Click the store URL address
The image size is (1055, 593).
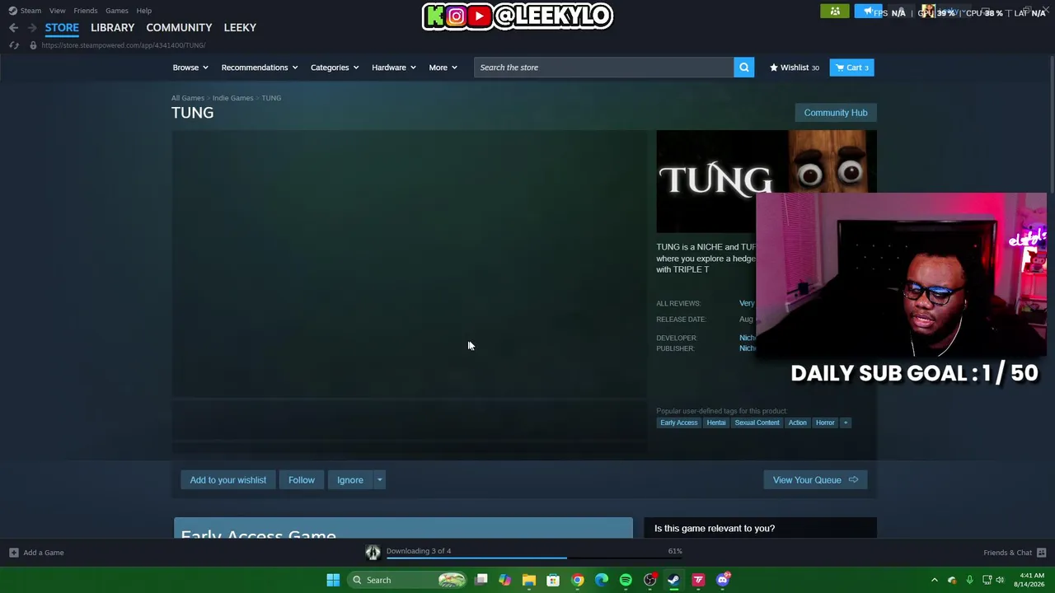pos(124,45)
